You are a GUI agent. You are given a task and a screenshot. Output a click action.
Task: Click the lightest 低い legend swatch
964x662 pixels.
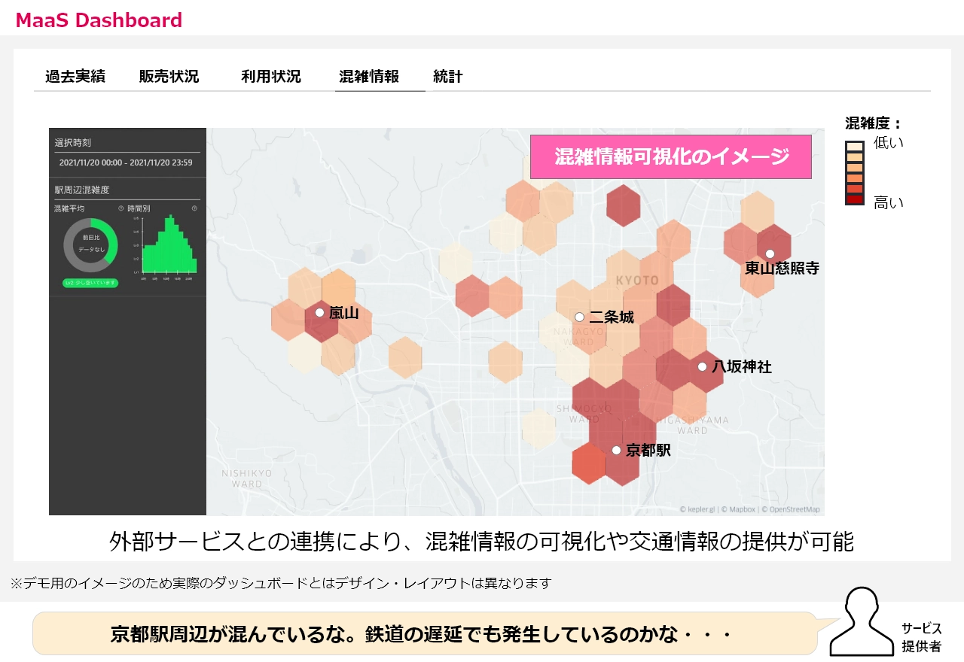(x=854, y=147)
